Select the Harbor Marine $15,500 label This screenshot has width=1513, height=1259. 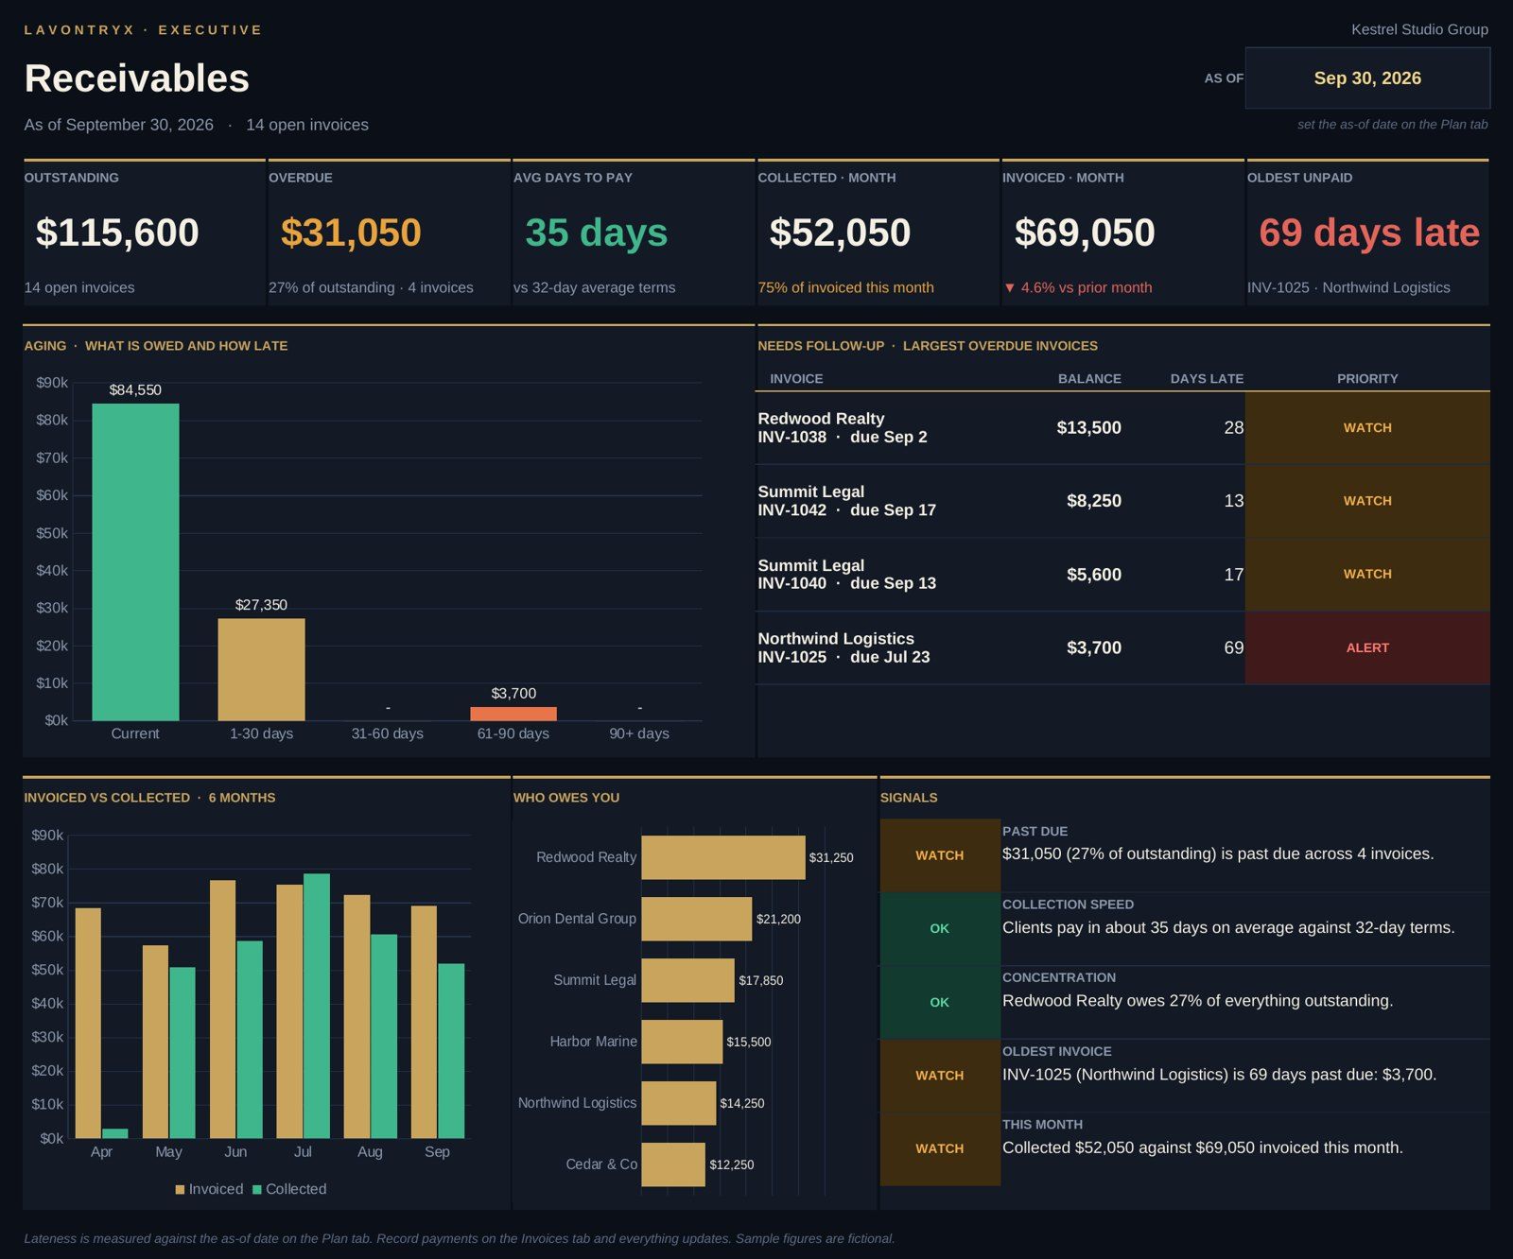tap(749, 1042)
